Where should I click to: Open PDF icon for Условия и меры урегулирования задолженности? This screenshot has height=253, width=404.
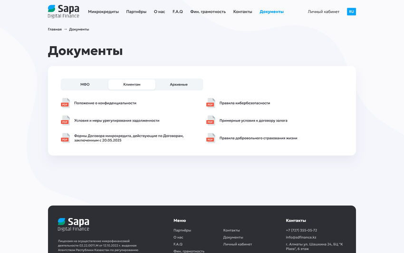click(65, 121)
